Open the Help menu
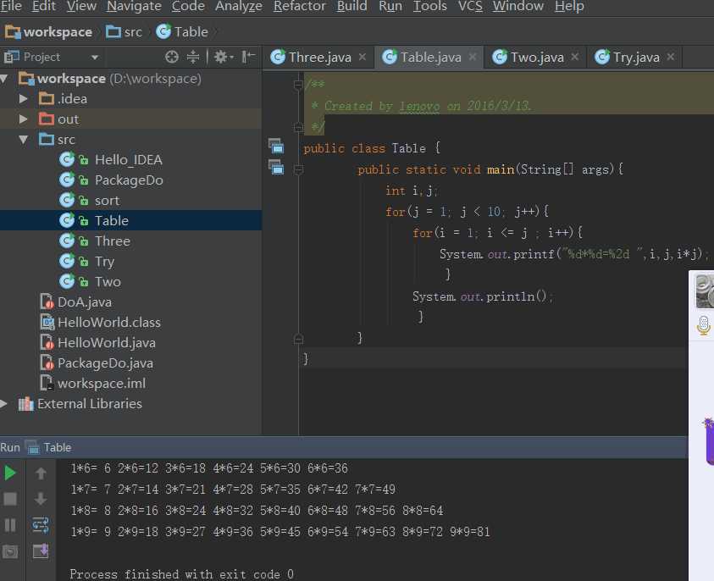The width and height of the screenshot is (714, 581). click(x=569, y=6)
